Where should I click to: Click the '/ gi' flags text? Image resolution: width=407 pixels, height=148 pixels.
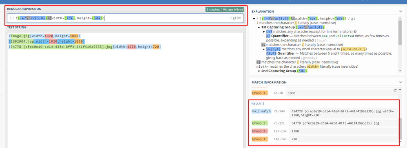click(x=233, y=18)
